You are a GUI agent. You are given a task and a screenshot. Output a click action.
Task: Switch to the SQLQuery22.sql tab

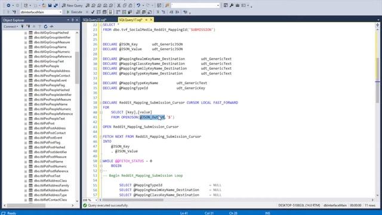[x=95, y=20]
